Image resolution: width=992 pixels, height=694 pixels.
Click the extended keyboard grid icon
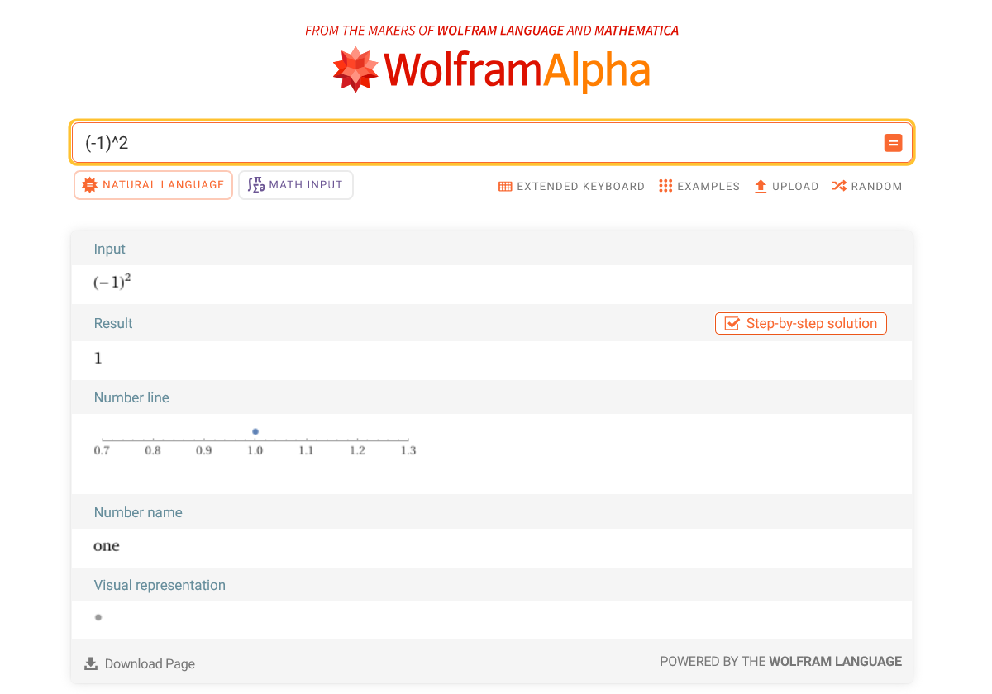pos(505,187)
